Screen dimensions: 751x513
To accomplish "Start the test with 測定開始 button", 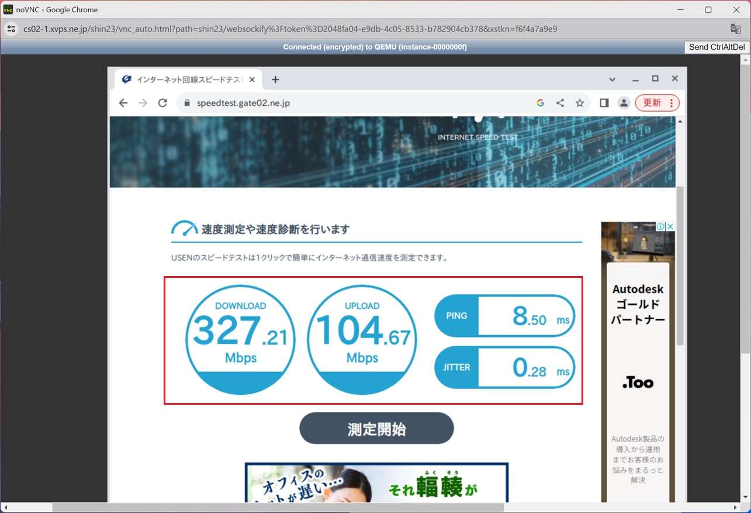I will coord(376,429).
